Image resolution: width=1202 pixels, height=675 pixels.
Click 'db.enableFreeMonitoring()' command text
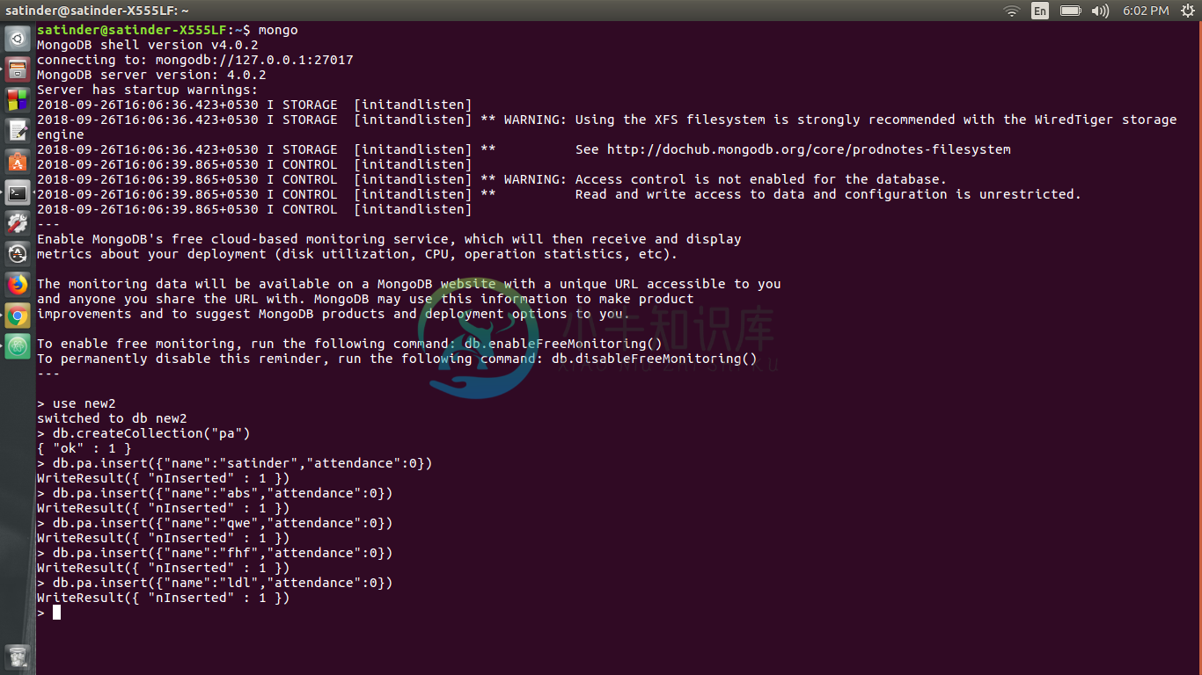click(x=563, y=344)
